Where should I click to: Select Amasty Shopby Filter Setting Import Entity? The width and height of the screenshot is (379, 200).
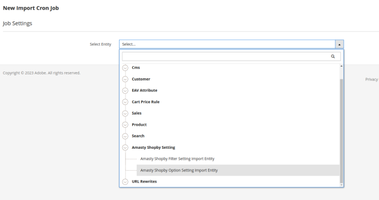177,159
